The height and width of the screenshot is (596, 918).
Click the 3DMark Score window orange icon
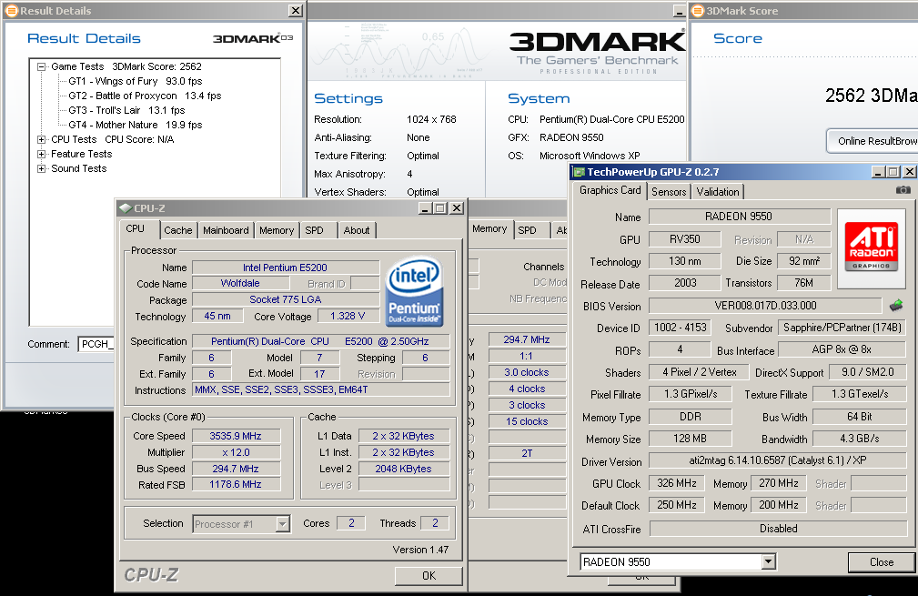(697, 11)
